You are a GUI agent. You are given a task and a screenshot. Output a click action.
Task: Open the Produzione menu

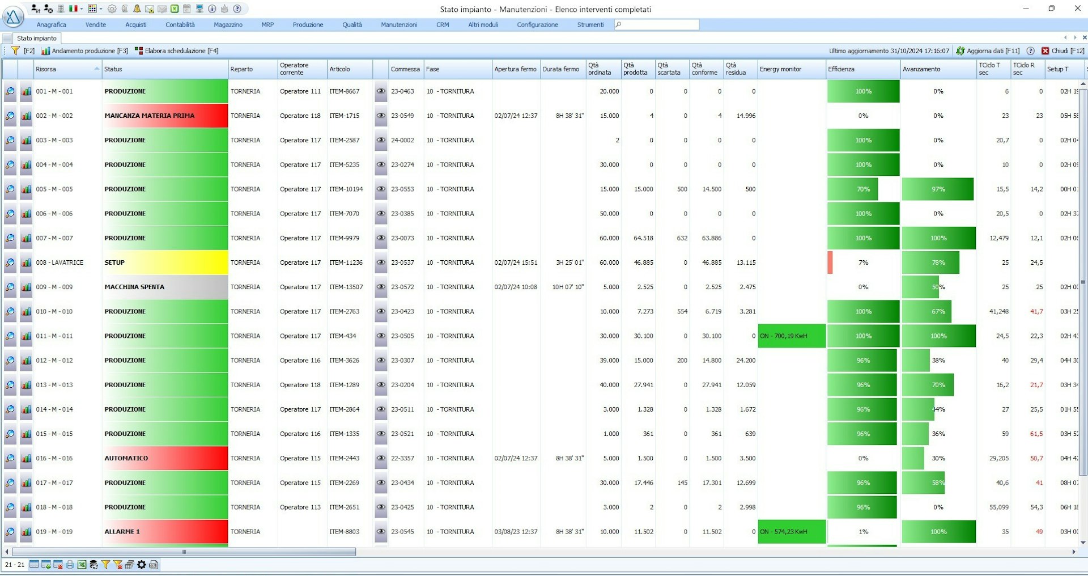(x=308, y=25)
